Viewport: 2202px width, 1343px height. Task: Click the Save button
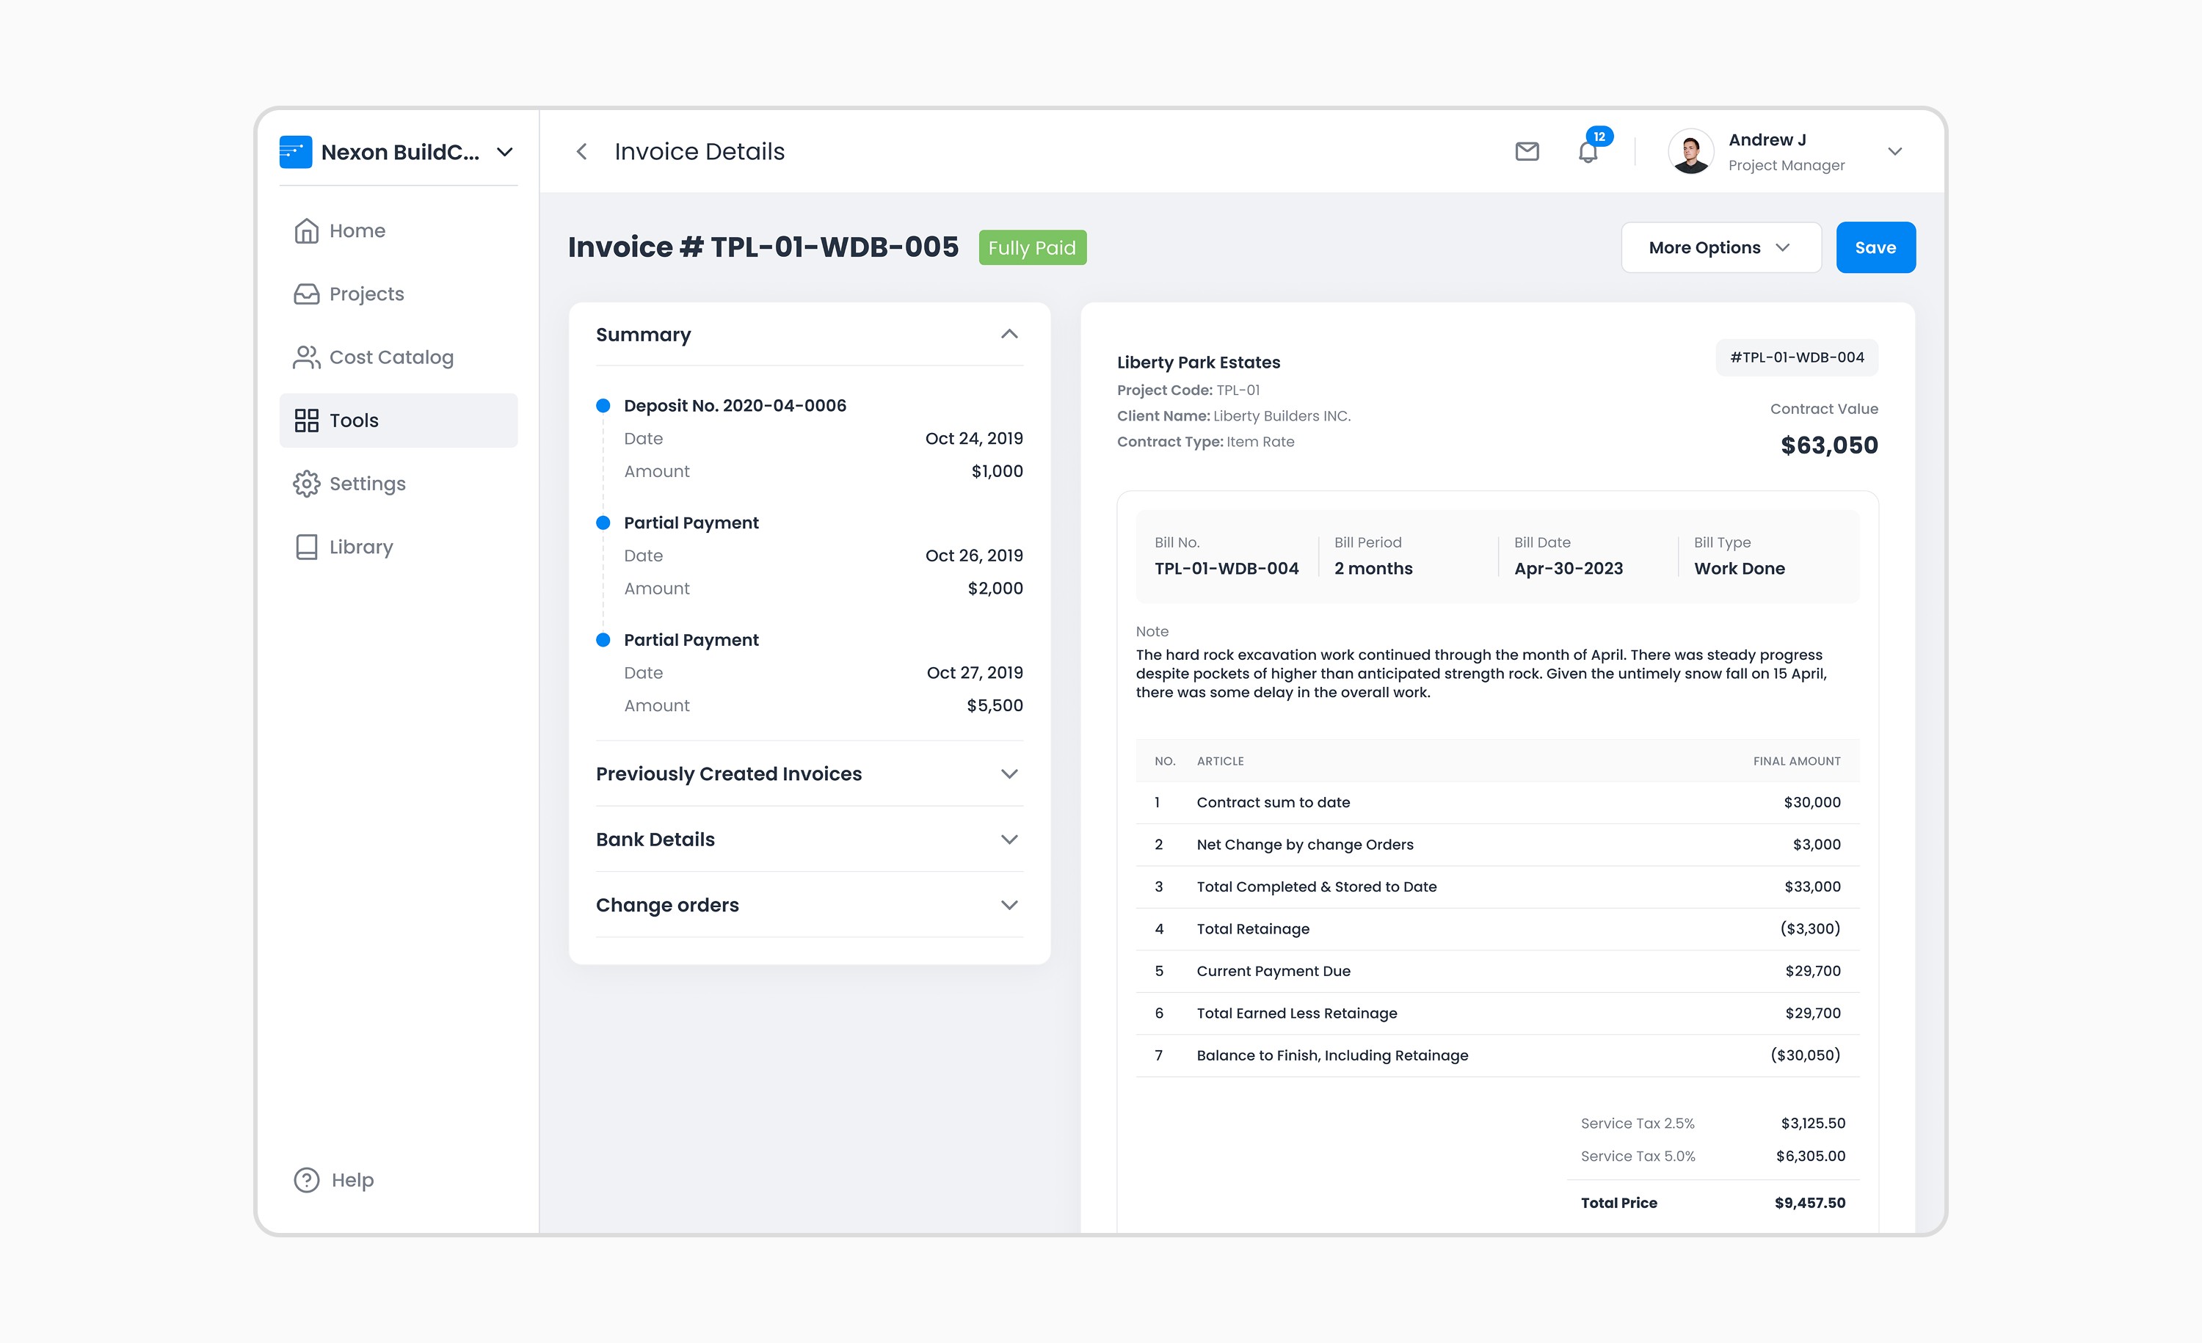click(1876, 247)
